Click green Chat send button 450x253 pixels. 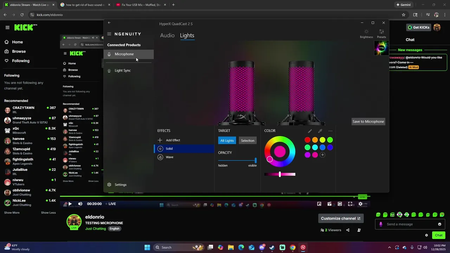click(x=439, y=235)
